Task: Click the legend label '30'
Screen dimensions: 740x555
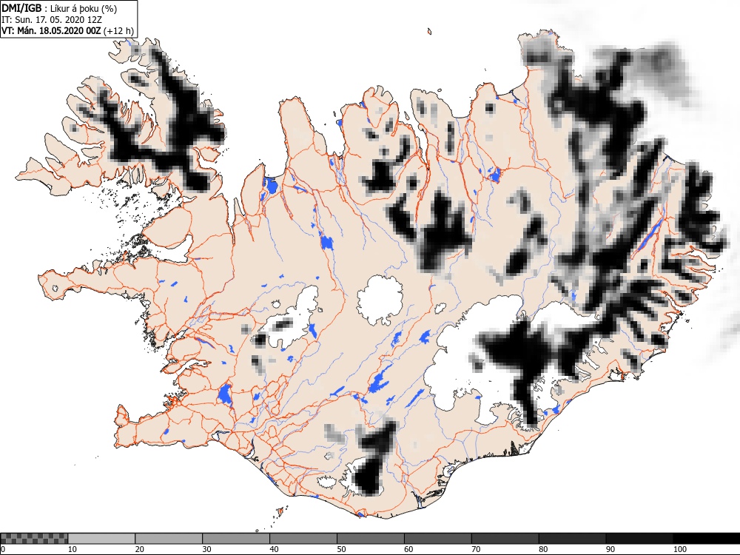Action: coord(206,549)
